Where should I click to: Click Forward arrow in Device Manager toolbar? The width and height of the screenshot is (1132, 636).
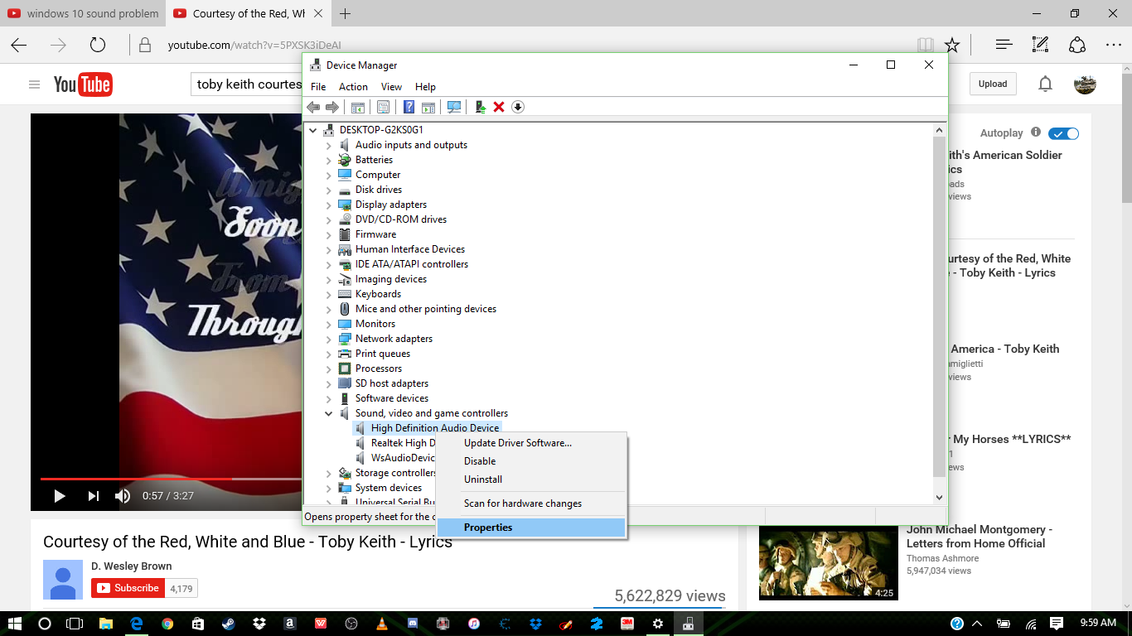point(331,107)
